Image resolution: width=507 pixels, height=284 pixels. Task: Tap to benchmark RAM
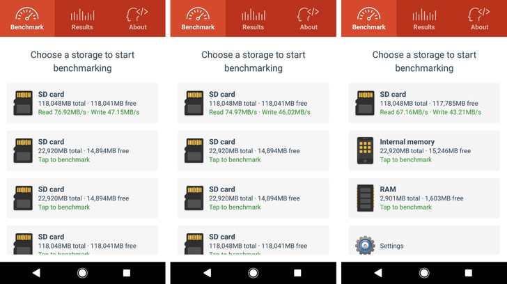pos(406,207)
